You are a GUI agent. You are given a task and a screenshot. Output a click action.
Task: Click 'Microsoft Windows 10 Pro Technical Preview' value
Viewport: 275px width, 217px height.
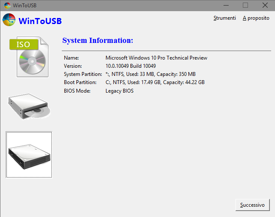point(156,58)
